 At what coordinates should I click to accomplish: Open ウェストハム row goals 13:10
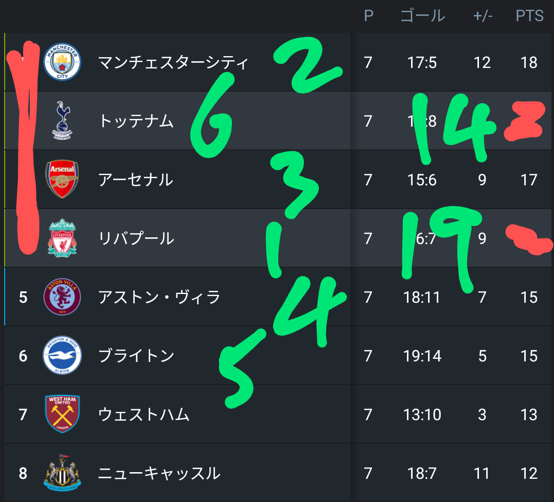(x=422, y=414)
